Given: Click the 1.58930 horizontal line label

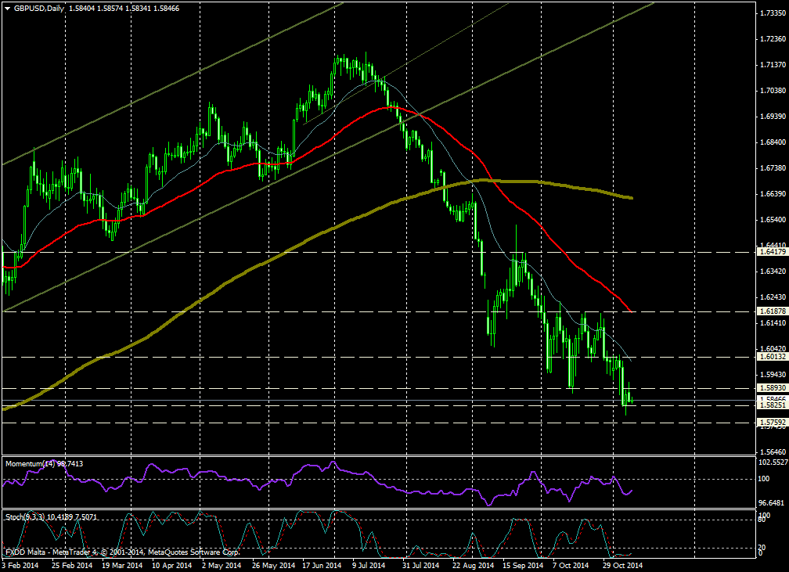Looking at the screenshot, I should 772,387.
